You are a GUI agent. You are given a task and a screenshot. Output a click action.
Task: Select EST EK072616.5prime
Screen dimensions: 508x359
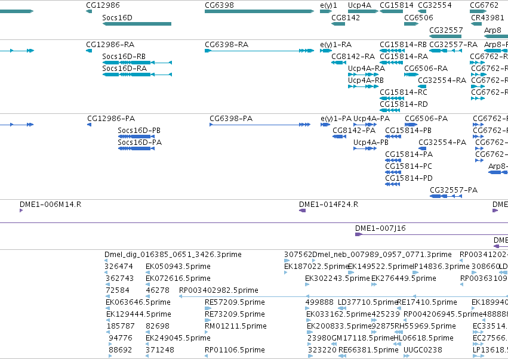[147, 284]
